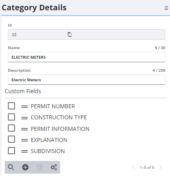Click the SUBDIVISION reorder handle icon
The width and height of the screenshot is (170, 176).
click(25, 151)
